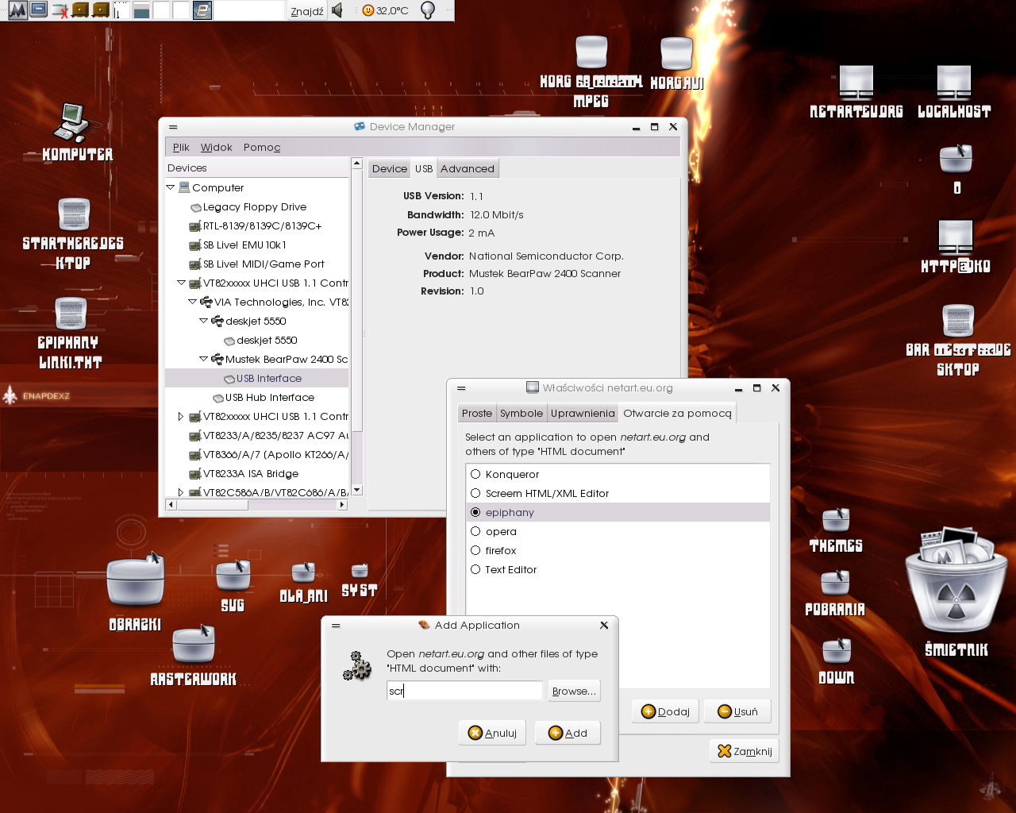The image size is (1016, 813).
Task: Collapse the deskjet 5550 parent node
Action: (203, 321)
